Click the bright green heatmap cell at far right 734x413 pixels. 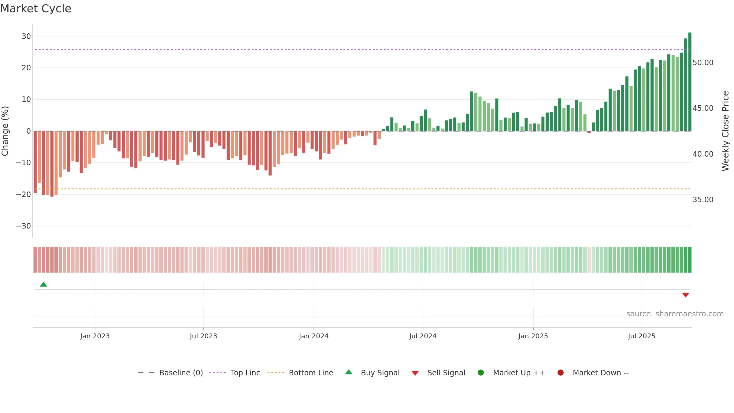690,260
